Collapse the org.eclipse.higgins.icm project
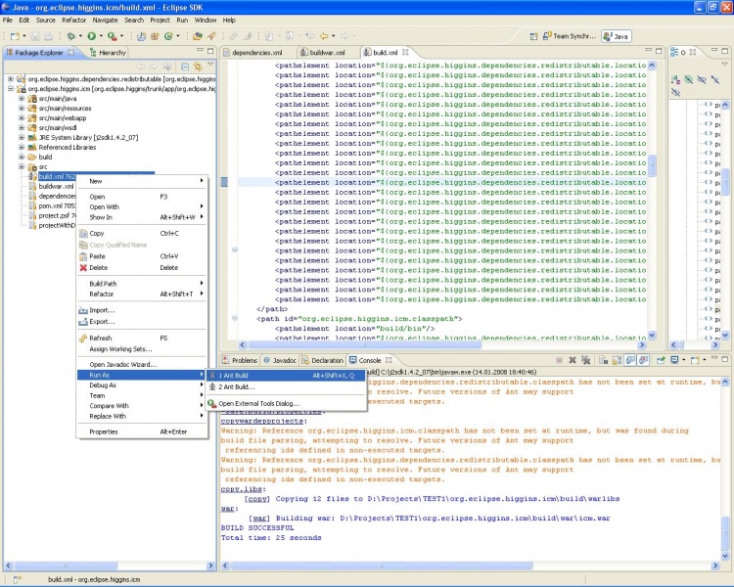Screen dimensions: 734x587 click(x=11, y=89)
